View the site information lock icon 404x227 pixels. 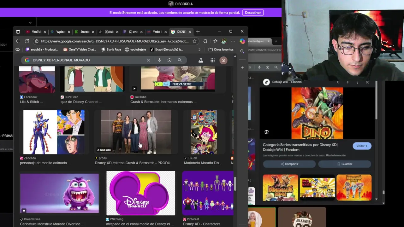[x=37, y=41]
